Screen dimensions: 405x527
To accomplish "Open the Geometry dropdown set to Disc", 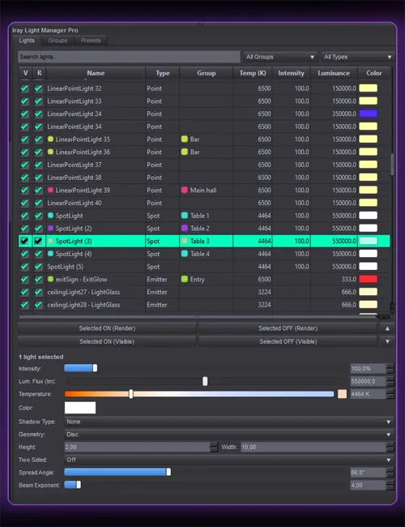I will tap(228, 435).
